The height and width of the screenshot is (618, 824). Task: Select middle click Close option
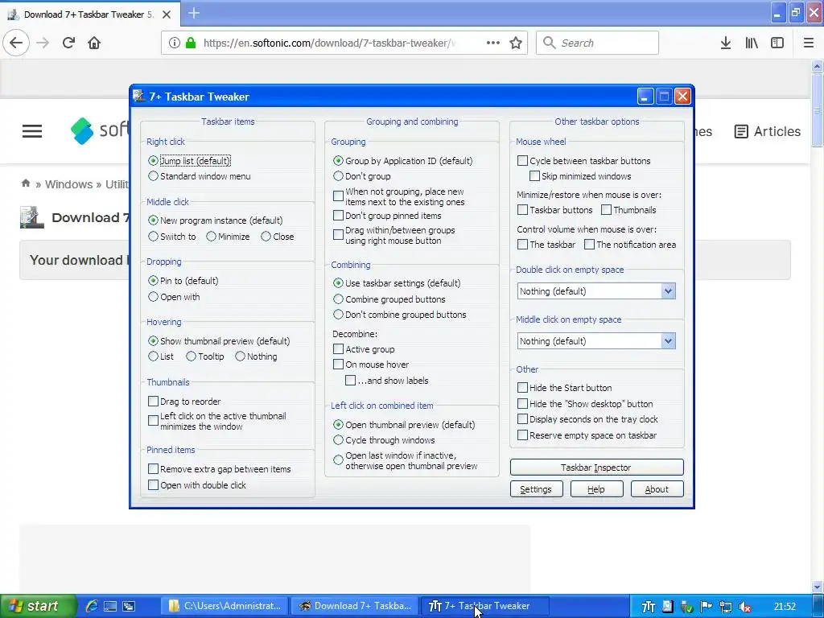point(266,237)
